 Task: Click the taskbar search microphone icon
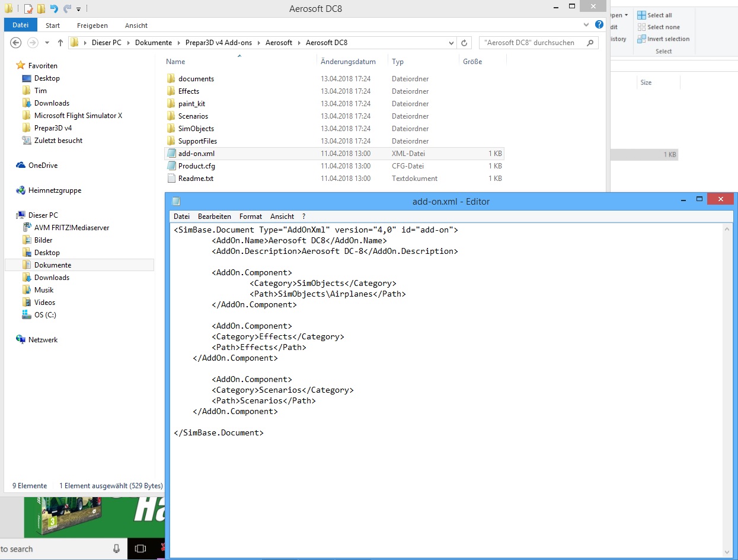[116, 549]
